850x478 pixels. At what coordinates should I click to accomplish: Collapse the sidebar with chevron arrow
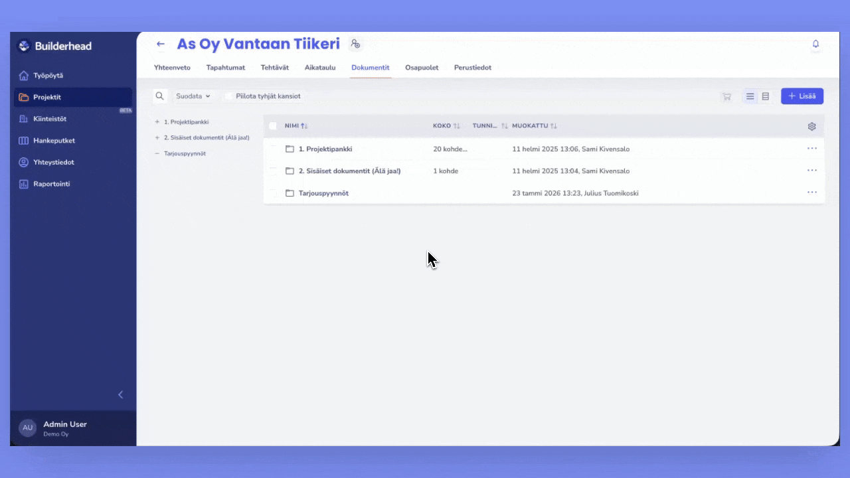pos(120,394)
